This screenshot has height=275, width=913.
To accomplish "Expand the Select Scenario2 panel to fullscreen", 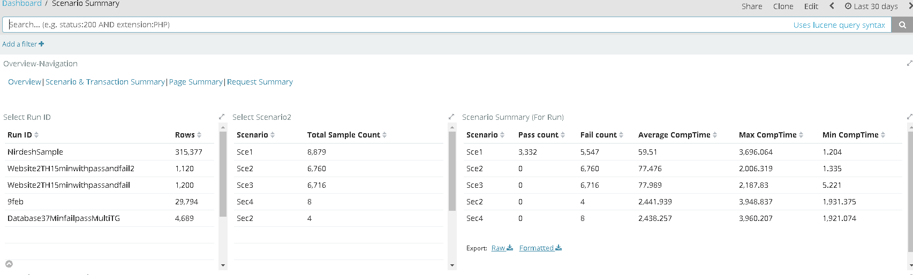I will coord(451,117).
